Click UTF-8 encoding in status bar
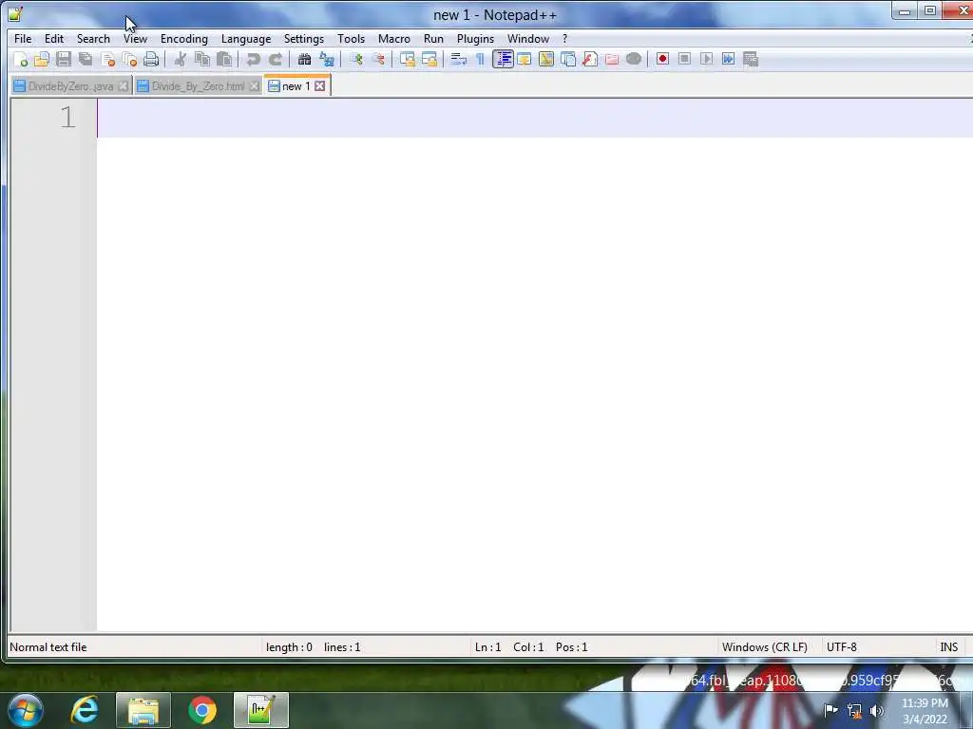 (x=842, y=647)
